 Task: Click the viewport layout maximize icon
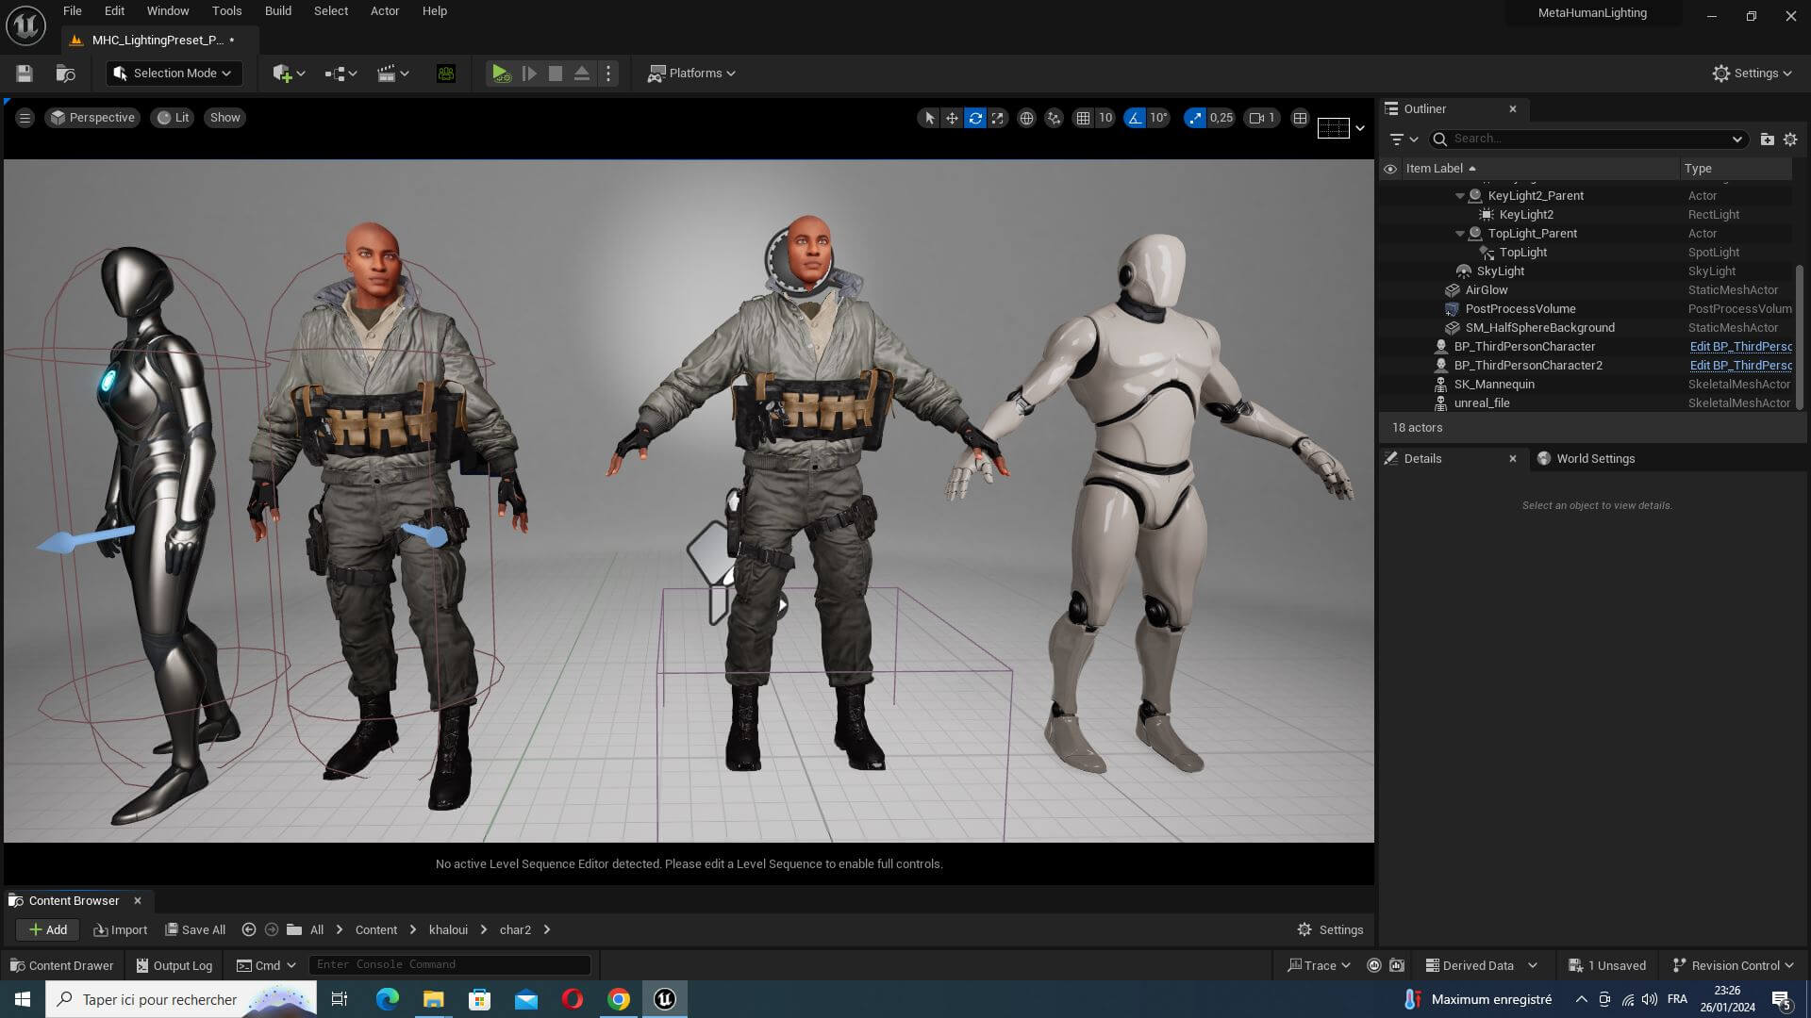(1300, 118)
